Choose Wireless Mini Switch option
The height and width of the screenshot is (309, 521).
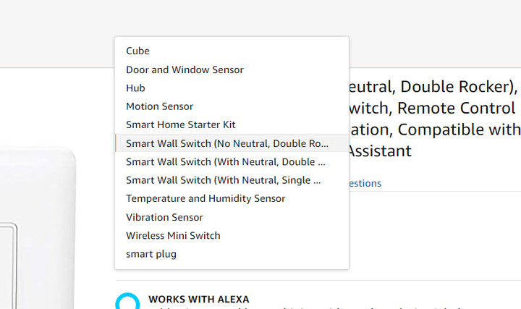tap(232, 236)
